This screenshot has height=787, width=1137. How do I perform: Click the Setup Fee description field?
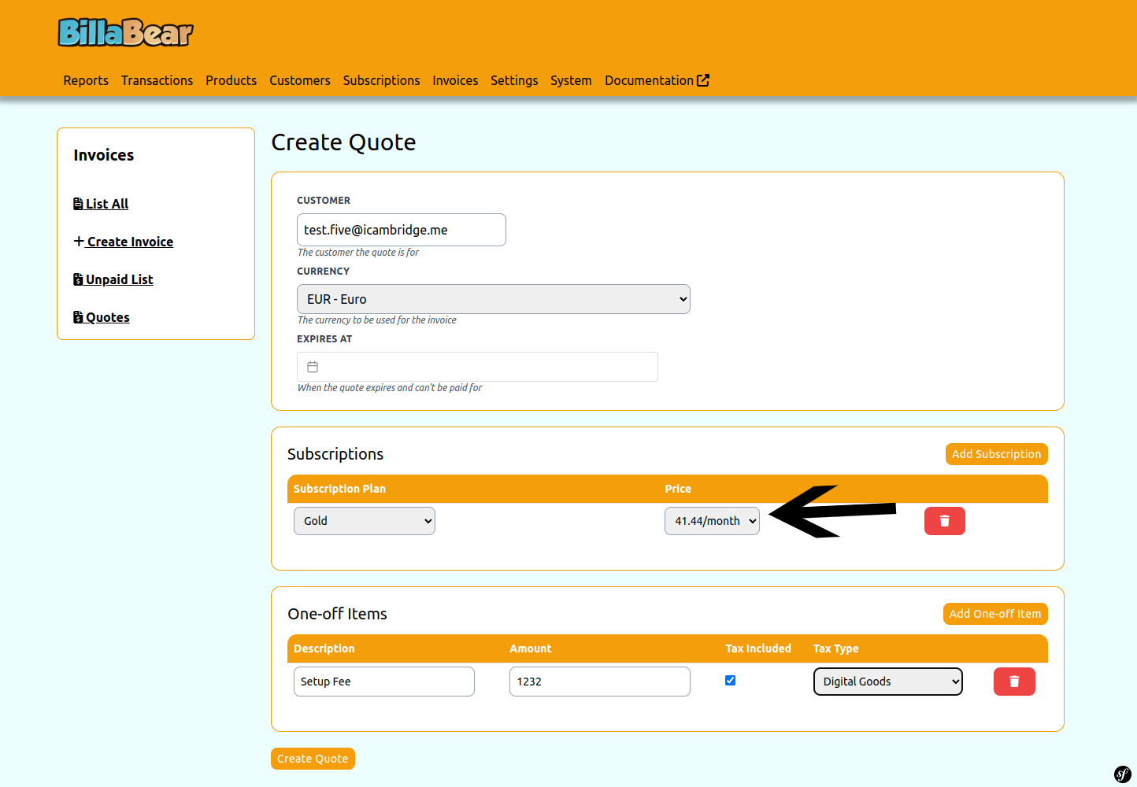(x=384, y=682)
